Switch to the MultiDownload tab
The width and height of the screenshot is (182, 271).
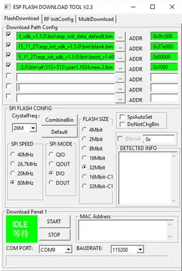[96, 19]
